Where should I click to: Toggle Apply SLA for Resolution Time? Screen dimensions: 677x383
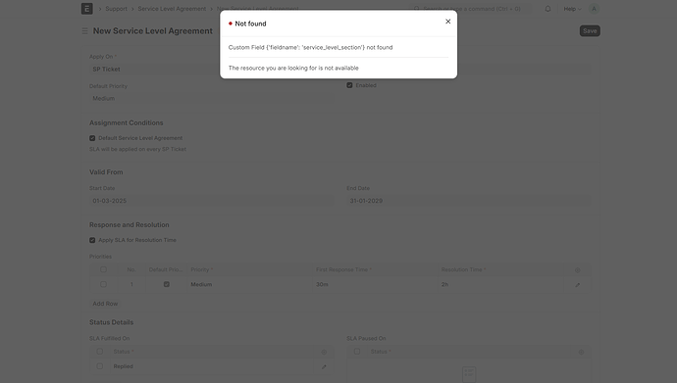click(x=92, y=240)
